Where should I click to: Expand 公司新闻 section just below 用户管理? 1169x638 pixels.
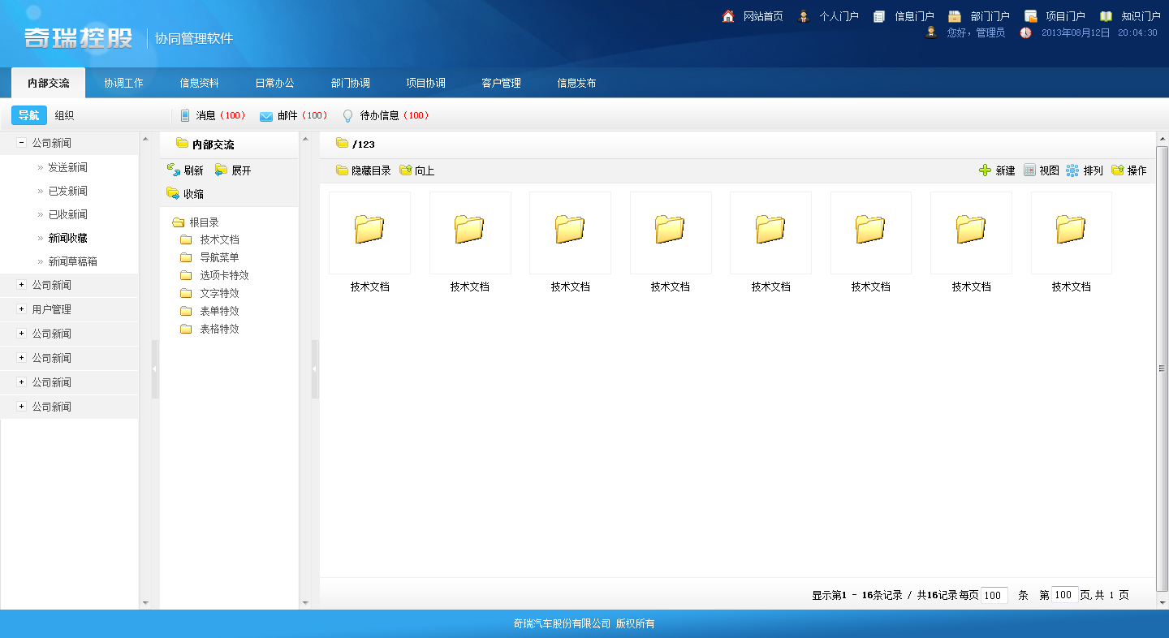(21, 334)
